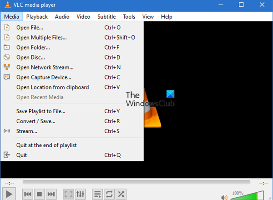Select Stream... menu entry
The width and height of the screenshot is (273, 200).
tap(72, 131)
